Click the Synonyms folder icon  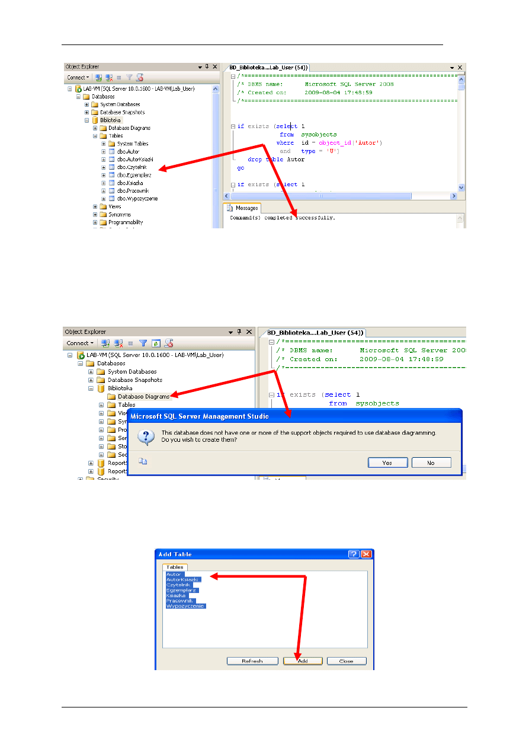pos(103,215)
